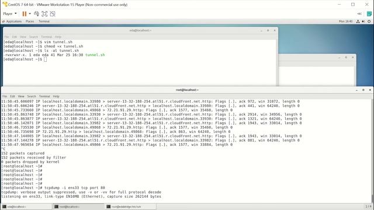Minimize the VMware Player window
Viewport: 374px width, 210px height.
[x=339, y=5]
